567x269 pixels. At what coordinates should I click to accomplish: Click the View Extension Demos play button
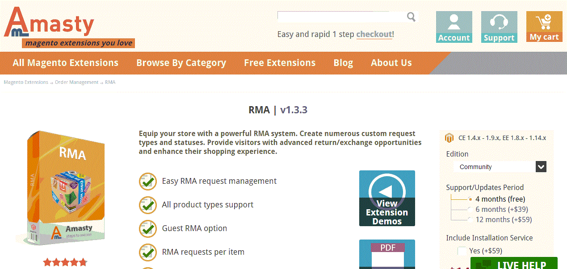387,198
